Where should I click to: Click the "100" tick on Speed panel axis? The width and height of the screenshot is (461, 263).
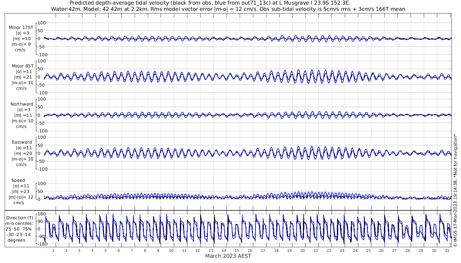(42, 183)
